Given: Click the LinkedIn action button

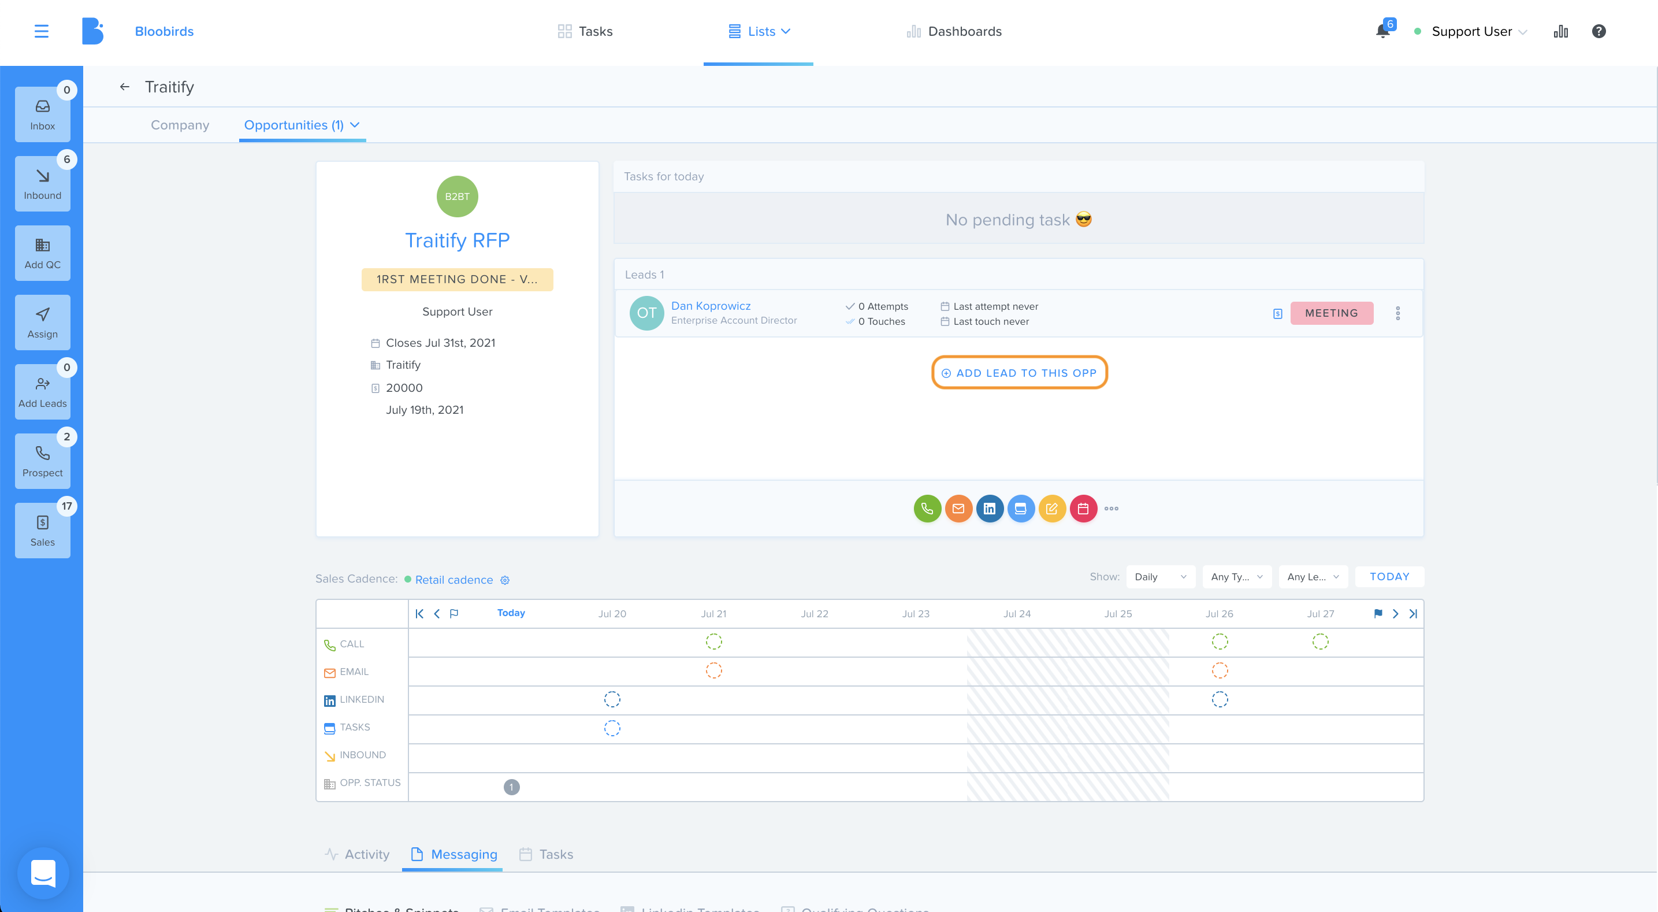Looking at the screenshot, I should pyautogui.click(x=990, y=509).
